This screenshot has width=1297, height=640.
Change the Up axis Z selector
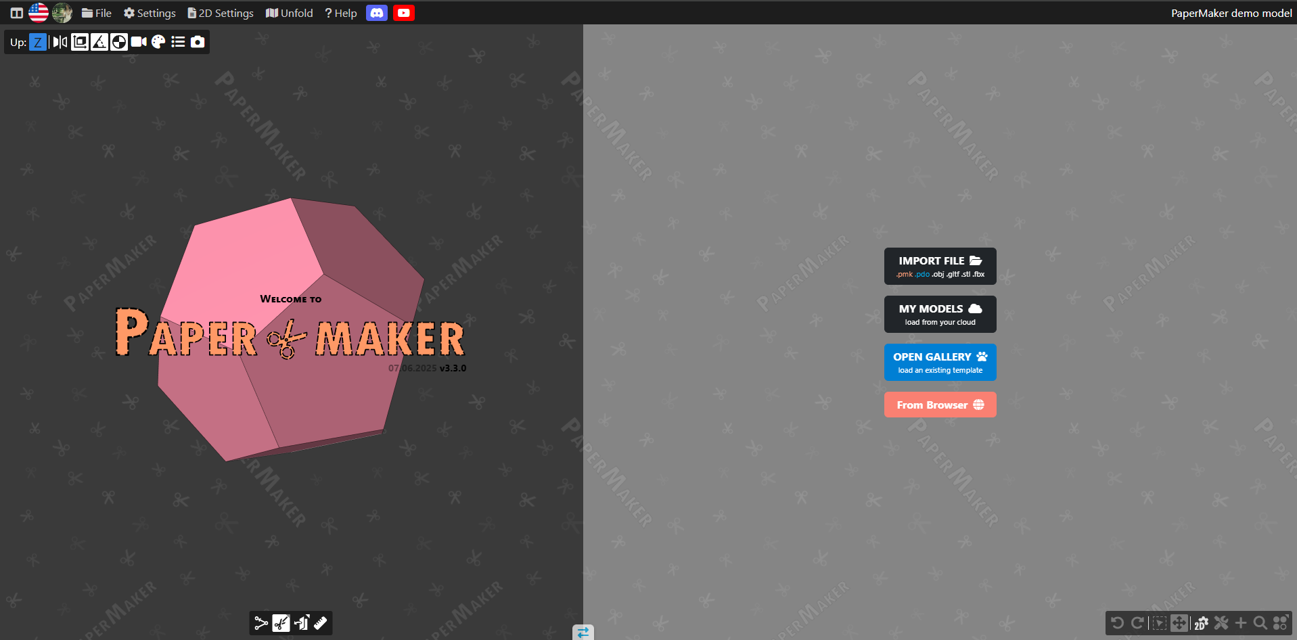pyautogui.click(x=38, y=42)
